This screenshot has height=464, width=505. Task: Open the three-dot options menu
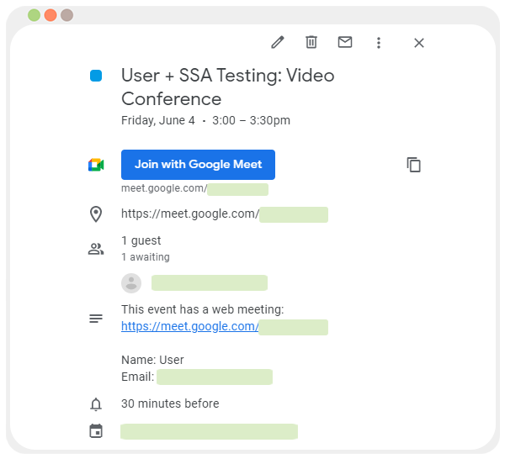379,43
